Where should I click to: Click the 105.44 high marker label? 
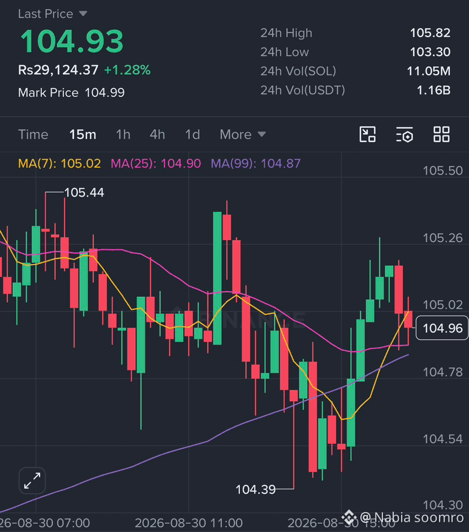[x=84, y=193]
